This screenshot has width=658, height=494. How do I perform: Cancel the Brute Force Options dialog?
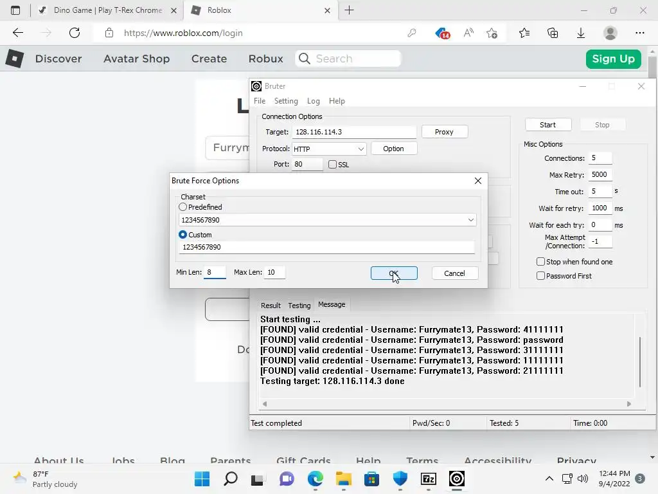click(454, 273)
